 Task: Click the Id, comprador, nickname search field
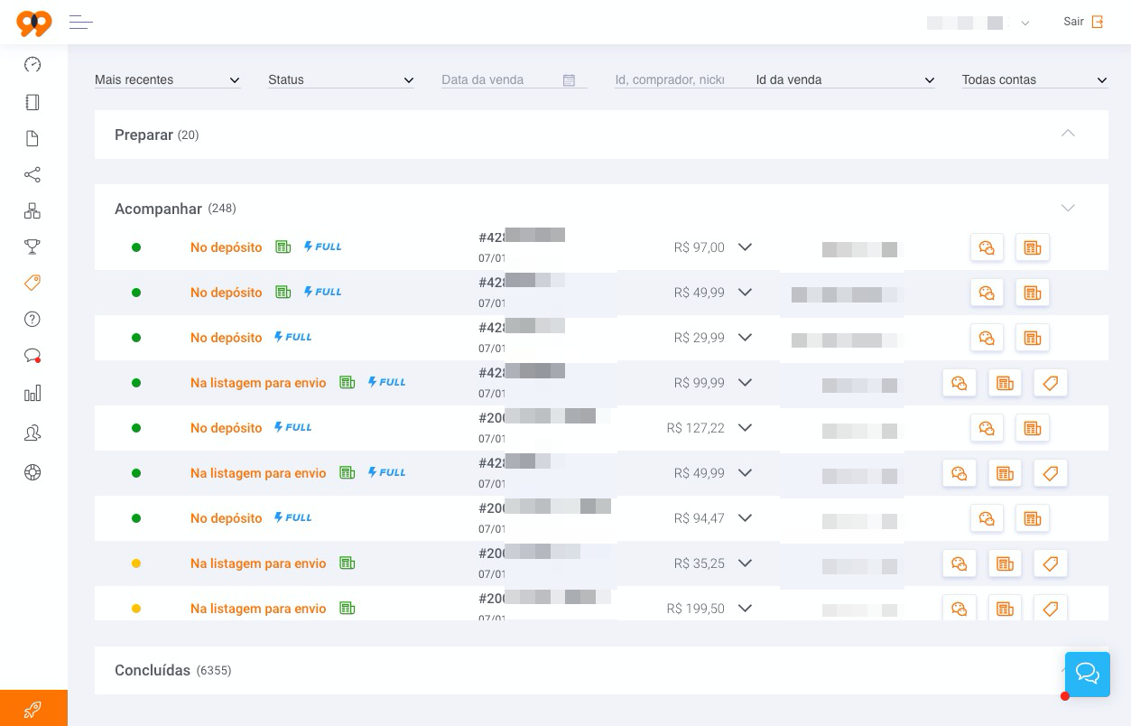pos(670,79)
